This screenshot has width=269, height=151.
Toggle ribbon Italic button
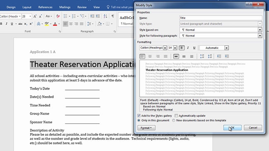7,24
